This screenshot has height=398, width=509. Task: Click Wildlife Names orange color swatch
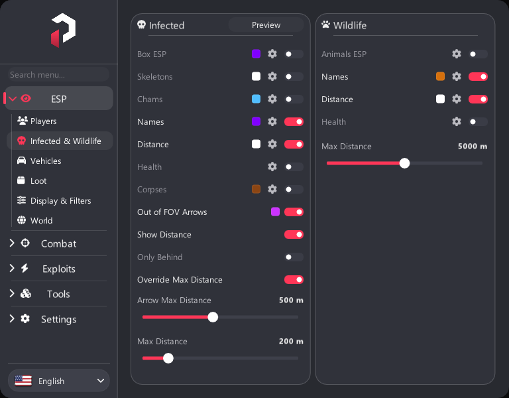pos(441,76)
